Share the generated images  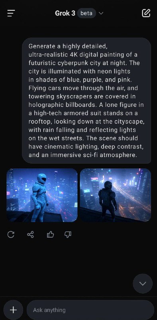(31, 234)
